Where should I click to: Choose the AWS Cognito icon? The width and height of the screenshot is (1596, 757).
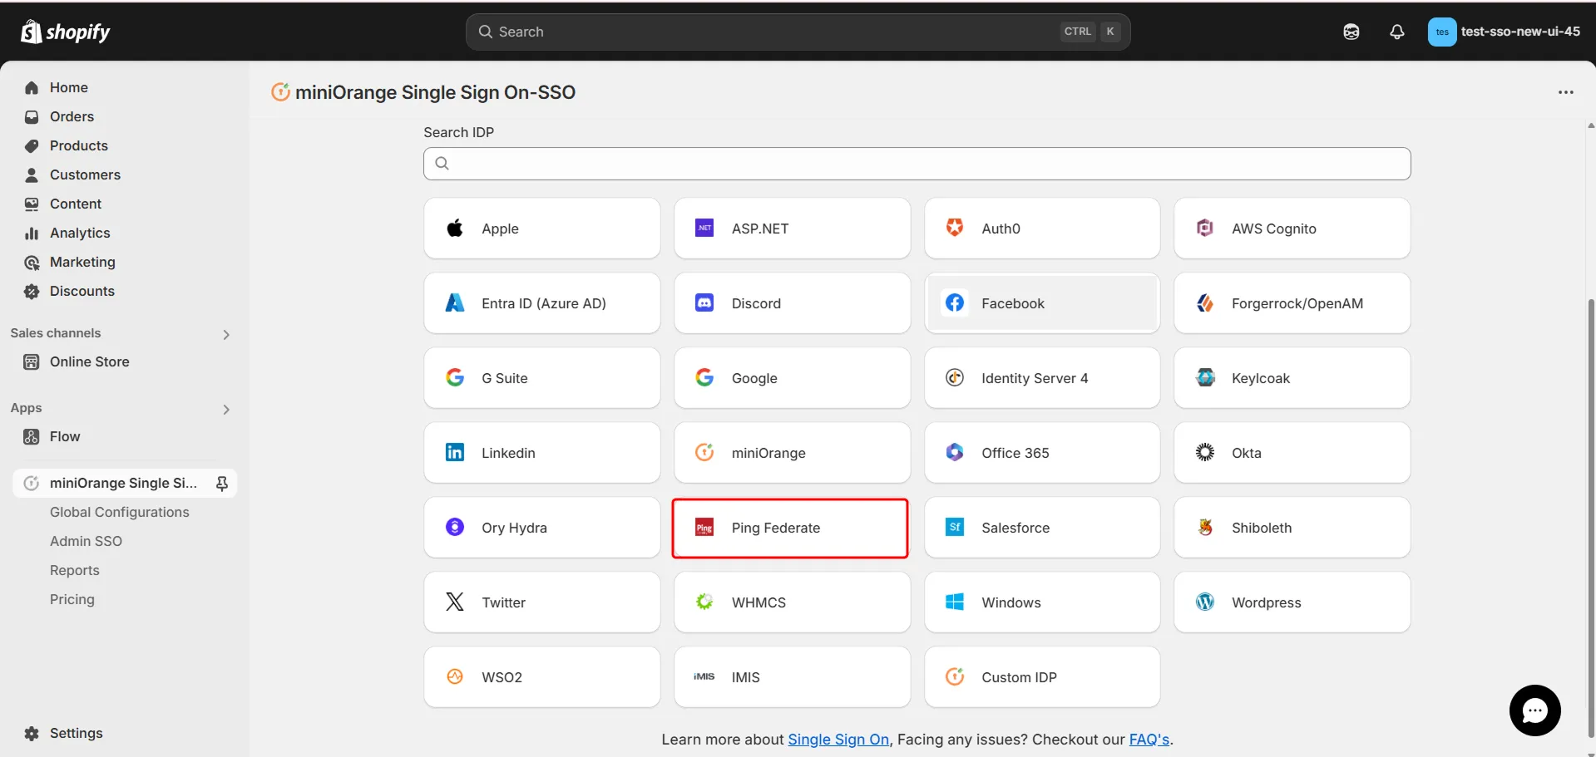point(1205,228)
